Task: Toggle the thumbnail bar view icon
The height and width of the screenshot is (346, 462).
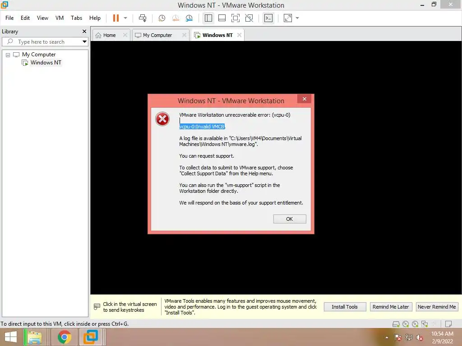Action: 222,18
